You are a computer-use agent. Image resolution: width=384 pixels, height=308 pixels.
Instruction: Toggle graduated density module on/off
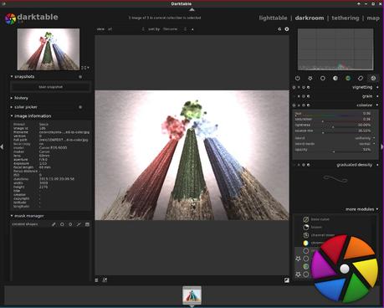tap(294, 165)
